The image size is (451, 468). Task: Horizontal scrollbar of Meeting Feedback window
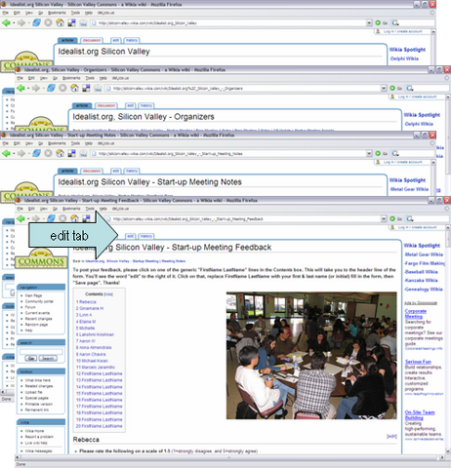[x=229, y=457]
